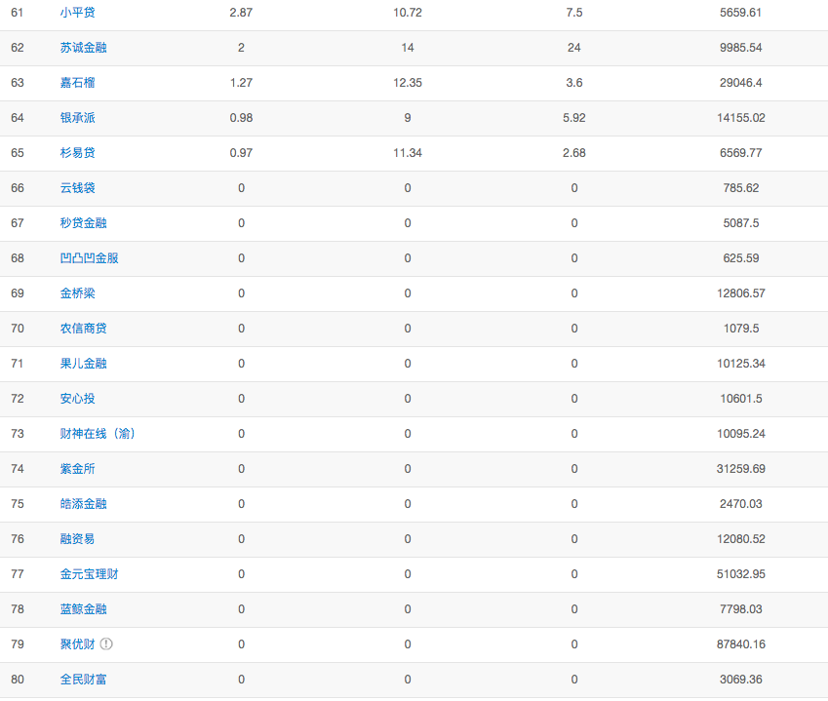
Task: Open the 银承派 link
Action: (78, 118)
